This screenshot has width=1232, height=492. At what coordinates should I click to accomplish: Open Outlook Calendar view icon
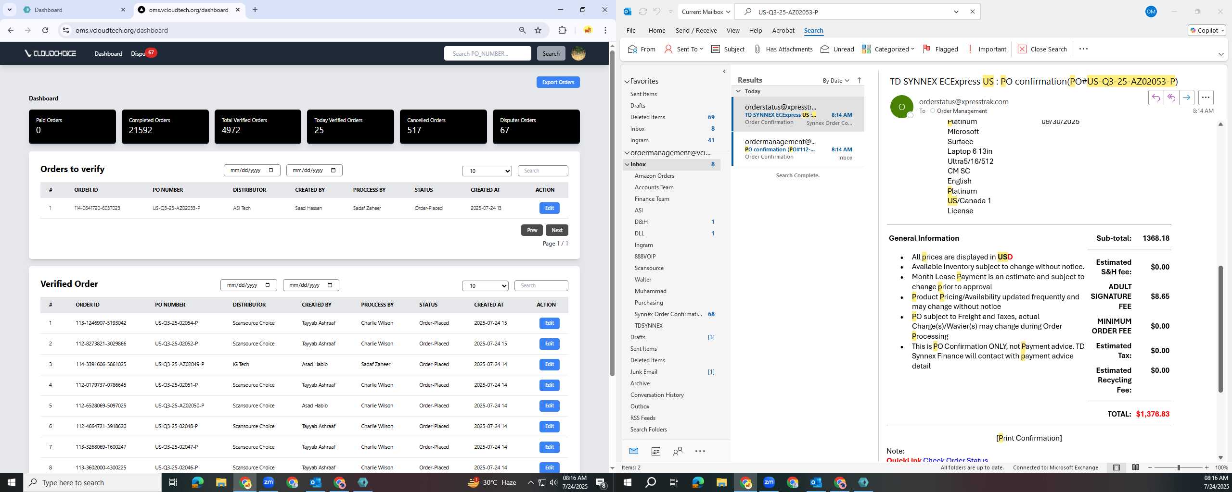pos(655,451)
